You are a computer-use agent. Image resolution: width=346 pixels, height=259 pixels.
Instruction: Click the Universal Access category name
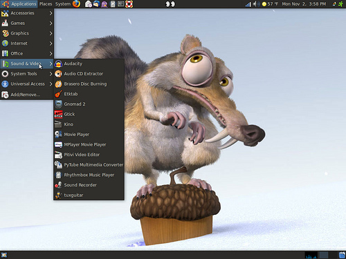click(x=28, y=84)
